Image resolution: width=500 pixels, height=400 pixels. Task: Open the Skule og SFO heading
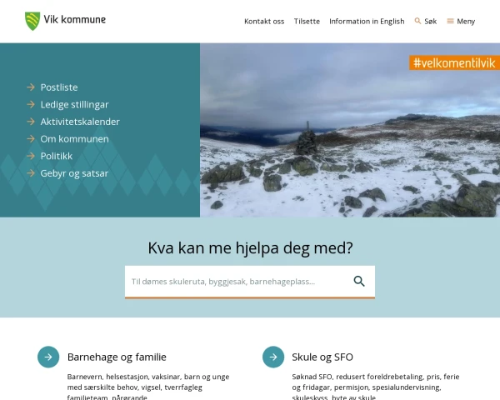pos(322,357)
